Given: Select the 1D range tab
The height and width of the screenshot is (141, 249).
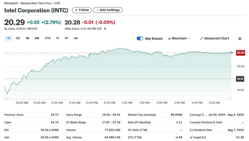Looking at the screenshot, I should coord(9,38).
